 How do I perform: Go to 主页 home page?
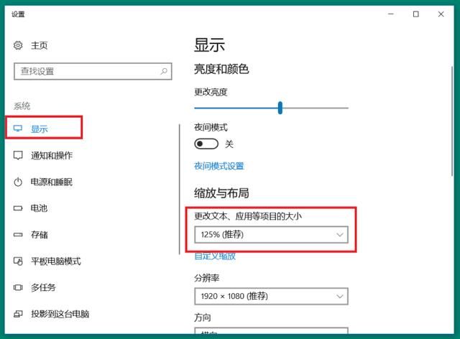[x=40, y=45]
